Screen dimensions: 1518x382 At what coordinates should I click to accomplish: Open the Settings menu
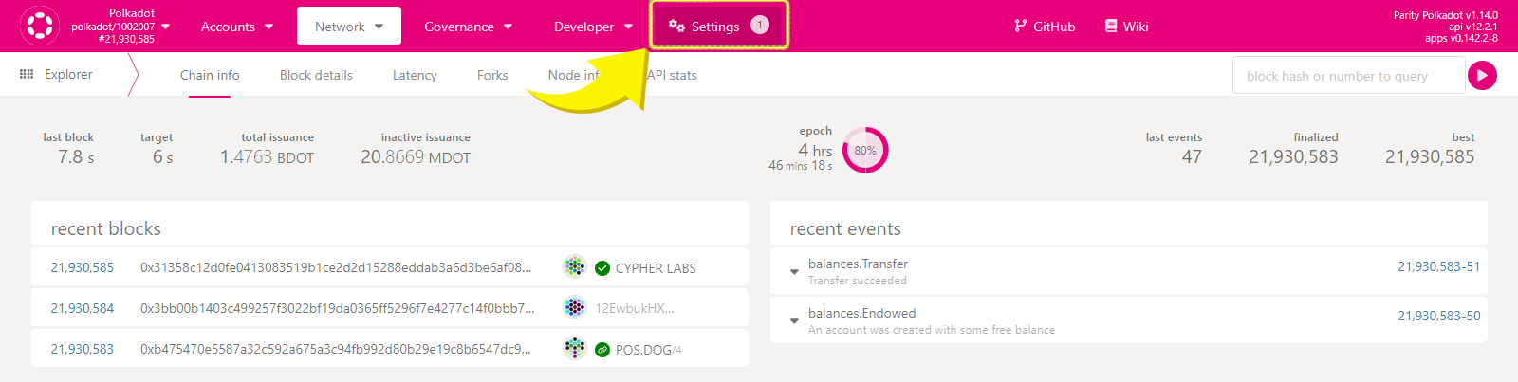719,27
